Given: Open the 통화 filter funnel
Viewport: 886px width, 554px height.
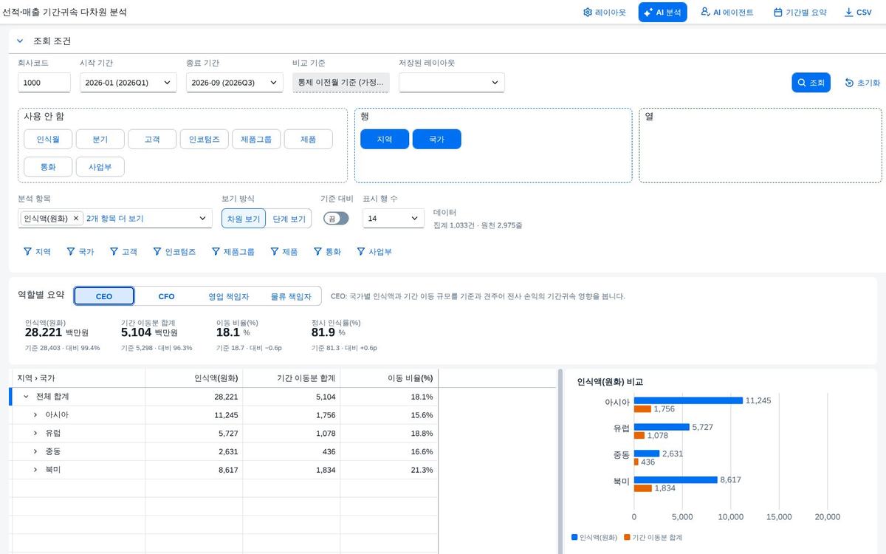Looking at the screenshot, I should tap(327, 252).
